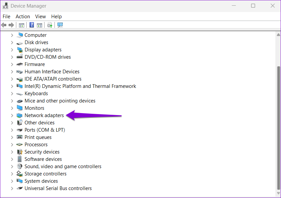Expand the Other devices chevron
281x198 pixels.
click(x=12, y=123)
